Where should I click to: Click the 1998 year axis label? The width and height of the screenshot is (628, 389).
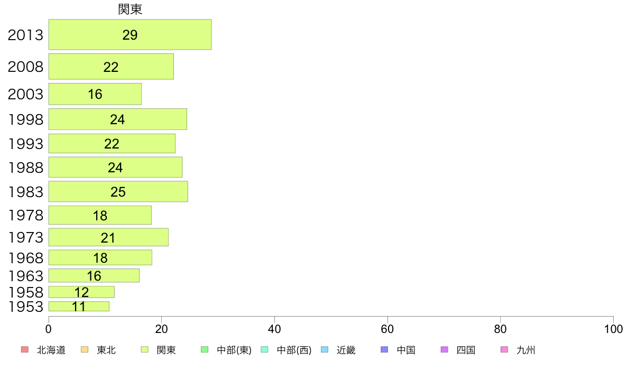(25, 119)
